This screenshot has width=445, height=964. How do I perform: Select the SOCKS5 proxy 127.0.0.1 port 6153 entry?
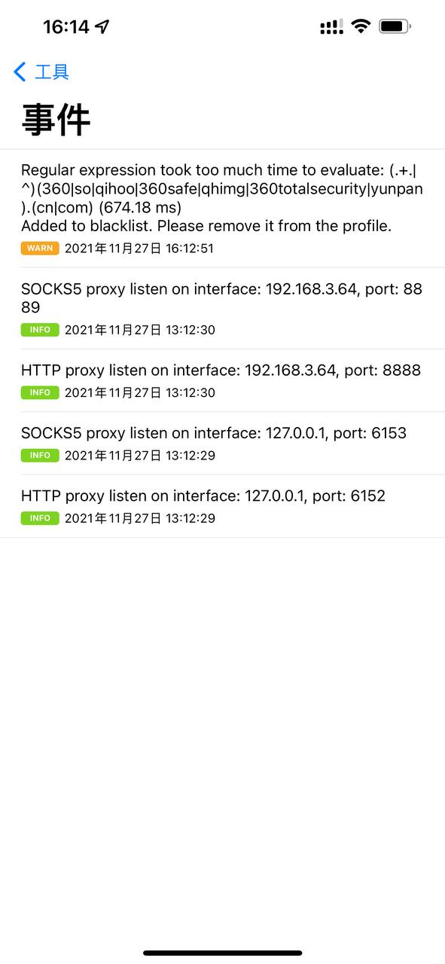point(222,441)
